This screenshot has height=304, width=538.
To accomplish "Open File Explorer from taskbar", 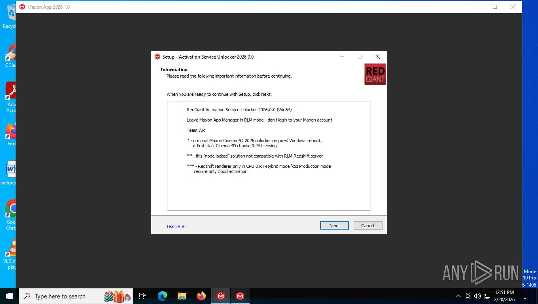I will [x=182, y=296].
